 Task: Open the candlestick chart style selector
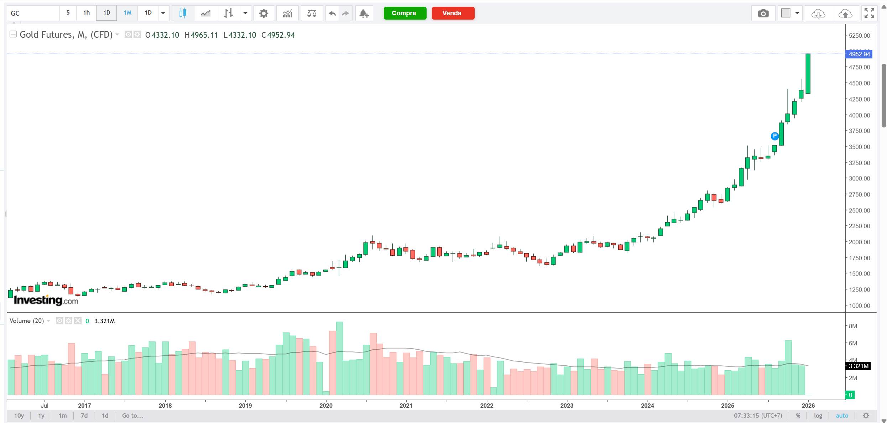(x=183, y=13)
